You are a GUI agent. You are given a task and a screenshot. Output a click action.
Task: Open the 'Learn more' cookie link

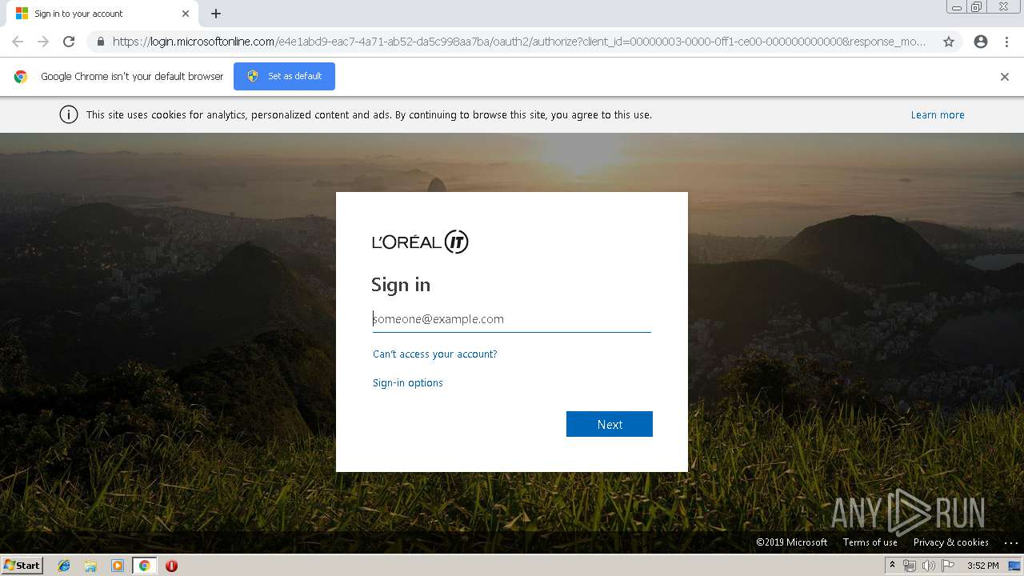click(x=938, y=115)
